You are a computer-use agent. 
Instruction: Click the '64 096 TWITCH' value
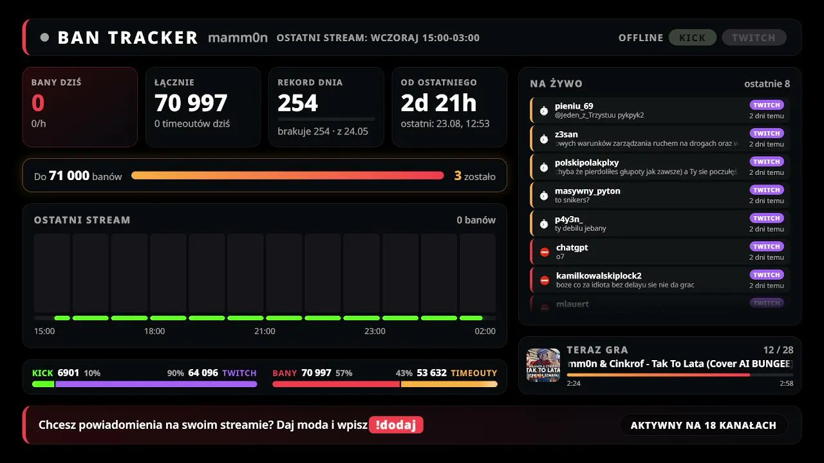click(222, 373)
